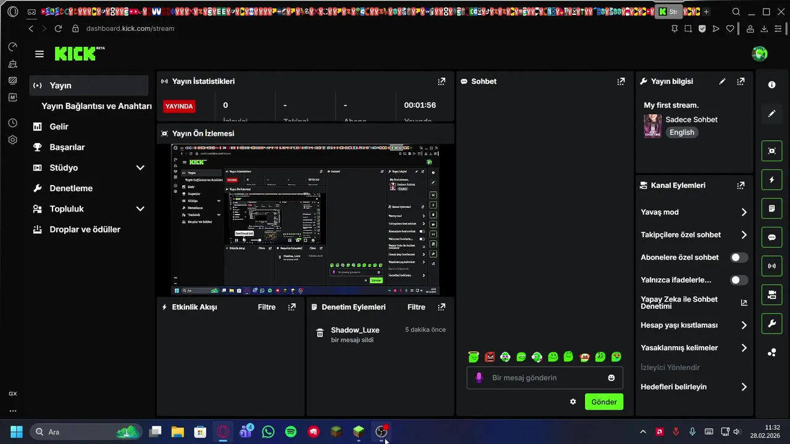
Task: Edit stream info with pencil in Yayın bilgisi
Action: pyautogui.click(x=722, y=81)
